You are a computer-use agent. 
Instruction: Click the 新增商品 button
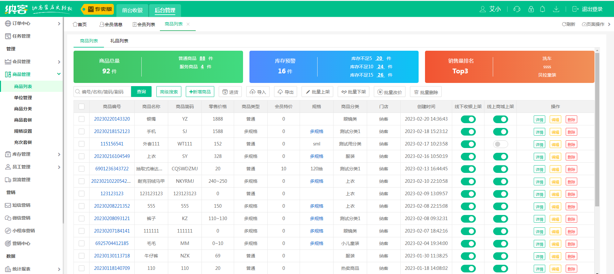(200, 92)
